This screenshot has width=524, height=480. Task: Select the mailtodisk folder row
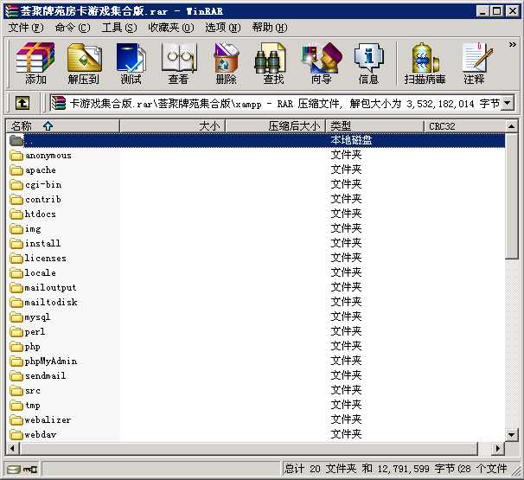tap(256, 303)
